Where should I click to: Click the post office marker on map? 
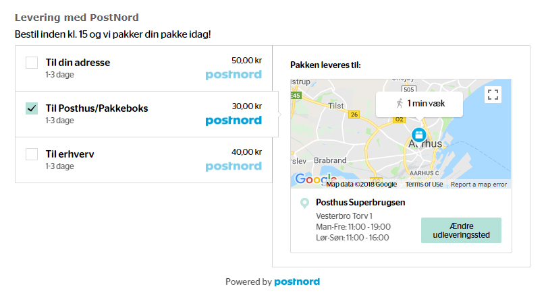(418, 135)
